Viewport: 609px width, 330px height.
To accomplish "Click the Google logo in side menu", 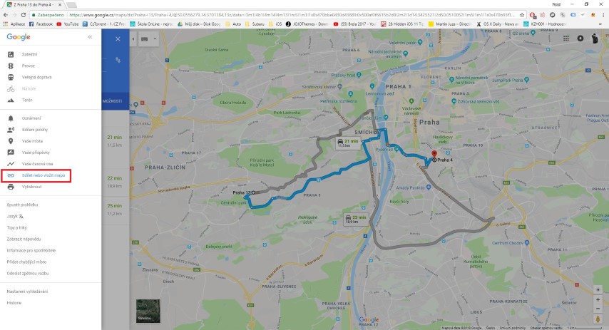I will pos(19,37).
